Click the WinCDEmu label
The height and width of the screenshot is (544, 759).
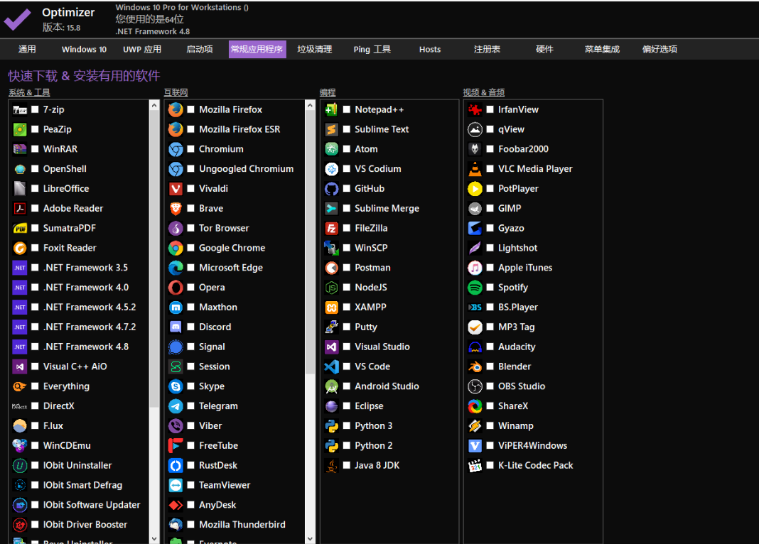[67, 446]
